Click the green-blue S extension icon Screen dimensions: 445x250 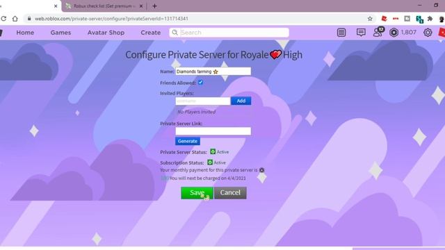[x=419, y=19]
